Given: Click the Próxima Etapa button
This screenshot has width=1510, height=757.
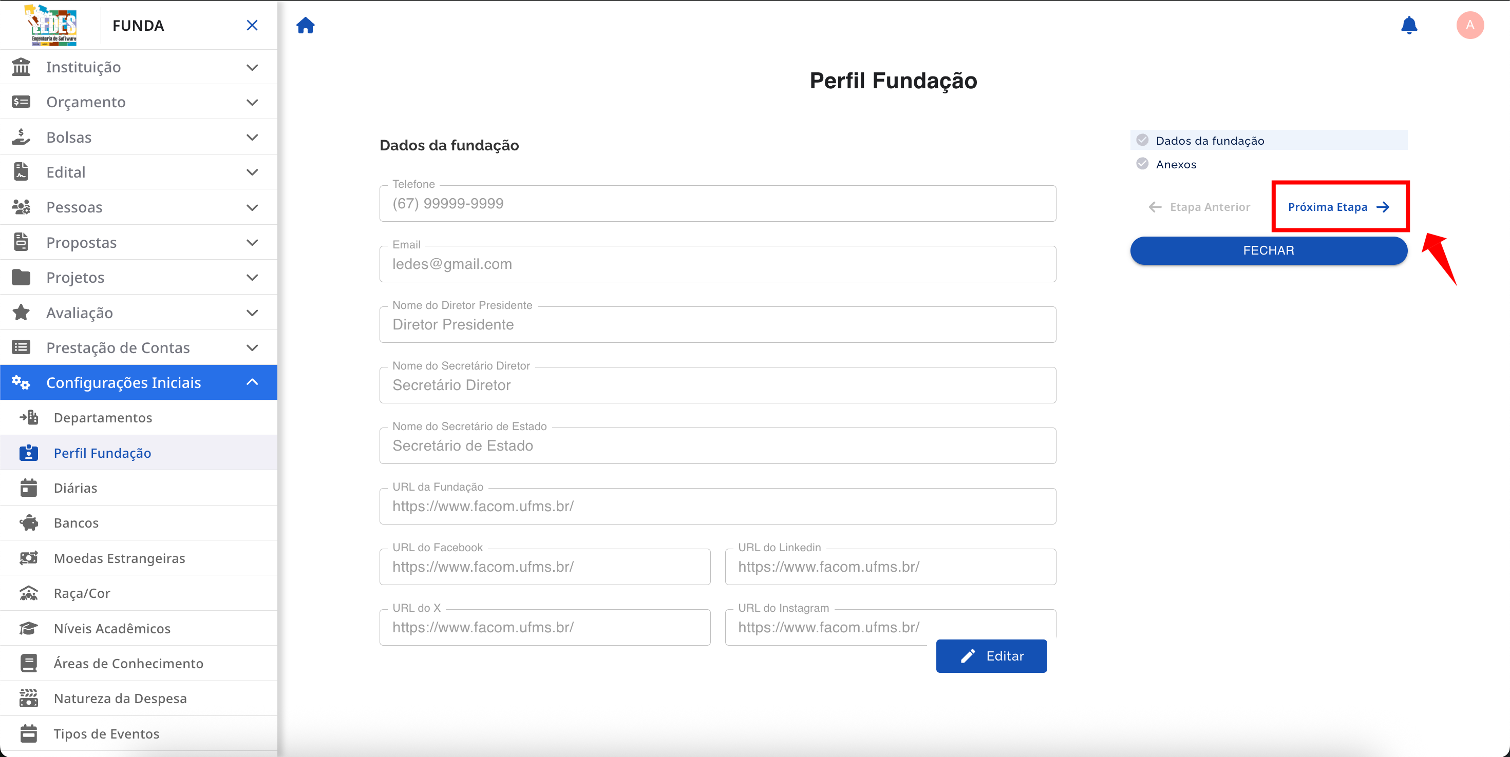Looking at the screenshot, I should tap(1339, 206).
